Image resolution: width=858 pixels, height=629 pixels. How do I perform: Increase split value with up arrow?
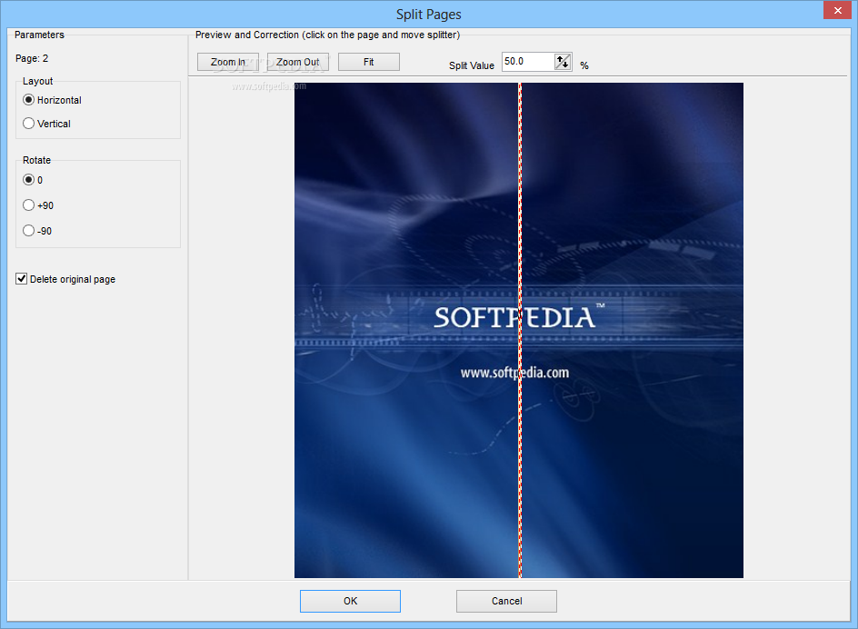tap(560, 58)
